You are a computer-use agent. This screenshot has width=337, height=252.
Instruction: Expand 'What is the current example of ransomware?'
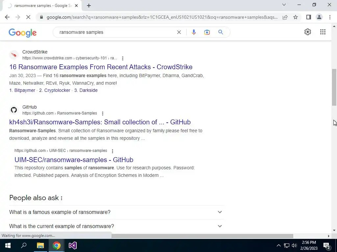117,226
